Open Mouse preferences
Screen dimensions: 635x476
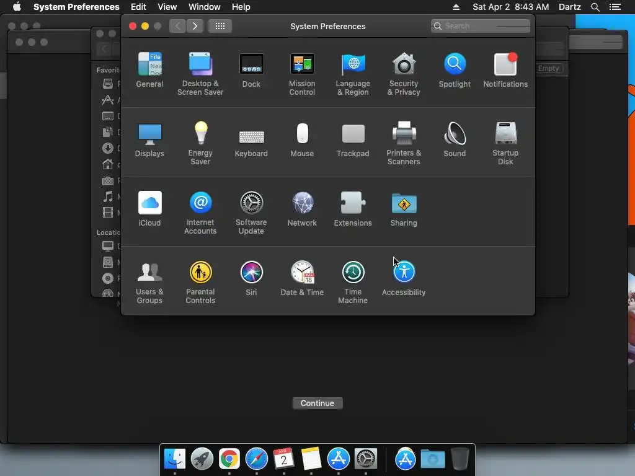tap(302, 139)
